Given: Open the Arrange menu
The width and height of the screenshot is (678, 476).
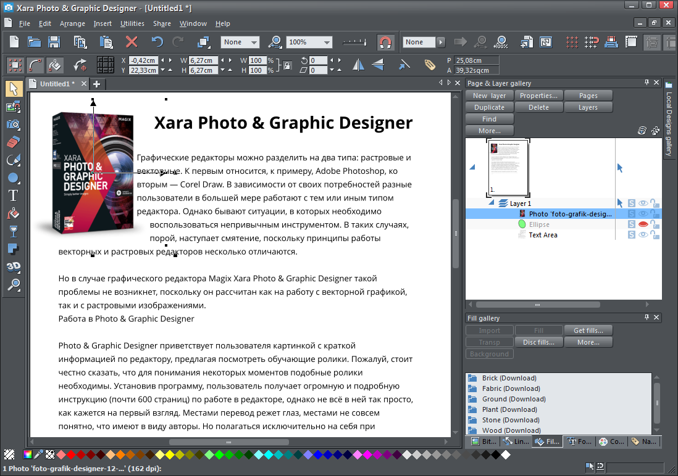Looking at the screenshot, I should [72, 23].
